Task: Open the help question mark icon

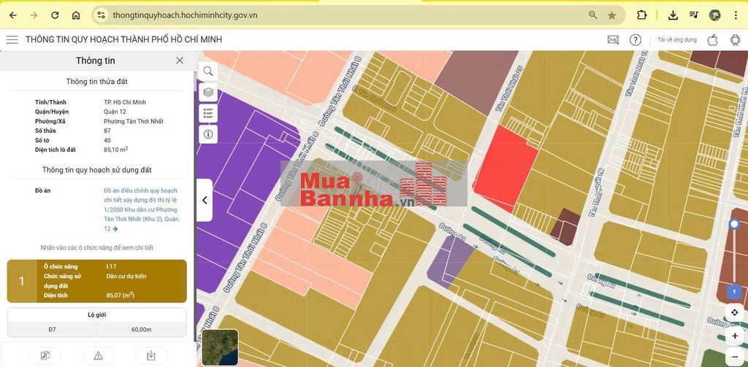Action: pos(636,39)
